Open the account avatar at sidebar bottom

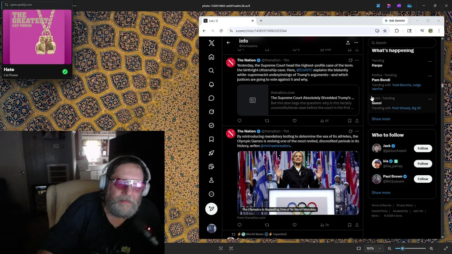212,229
